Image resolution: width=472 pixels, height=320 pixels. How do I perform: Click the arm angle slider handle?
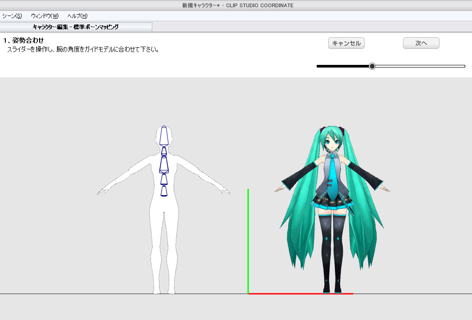[372, 66]
